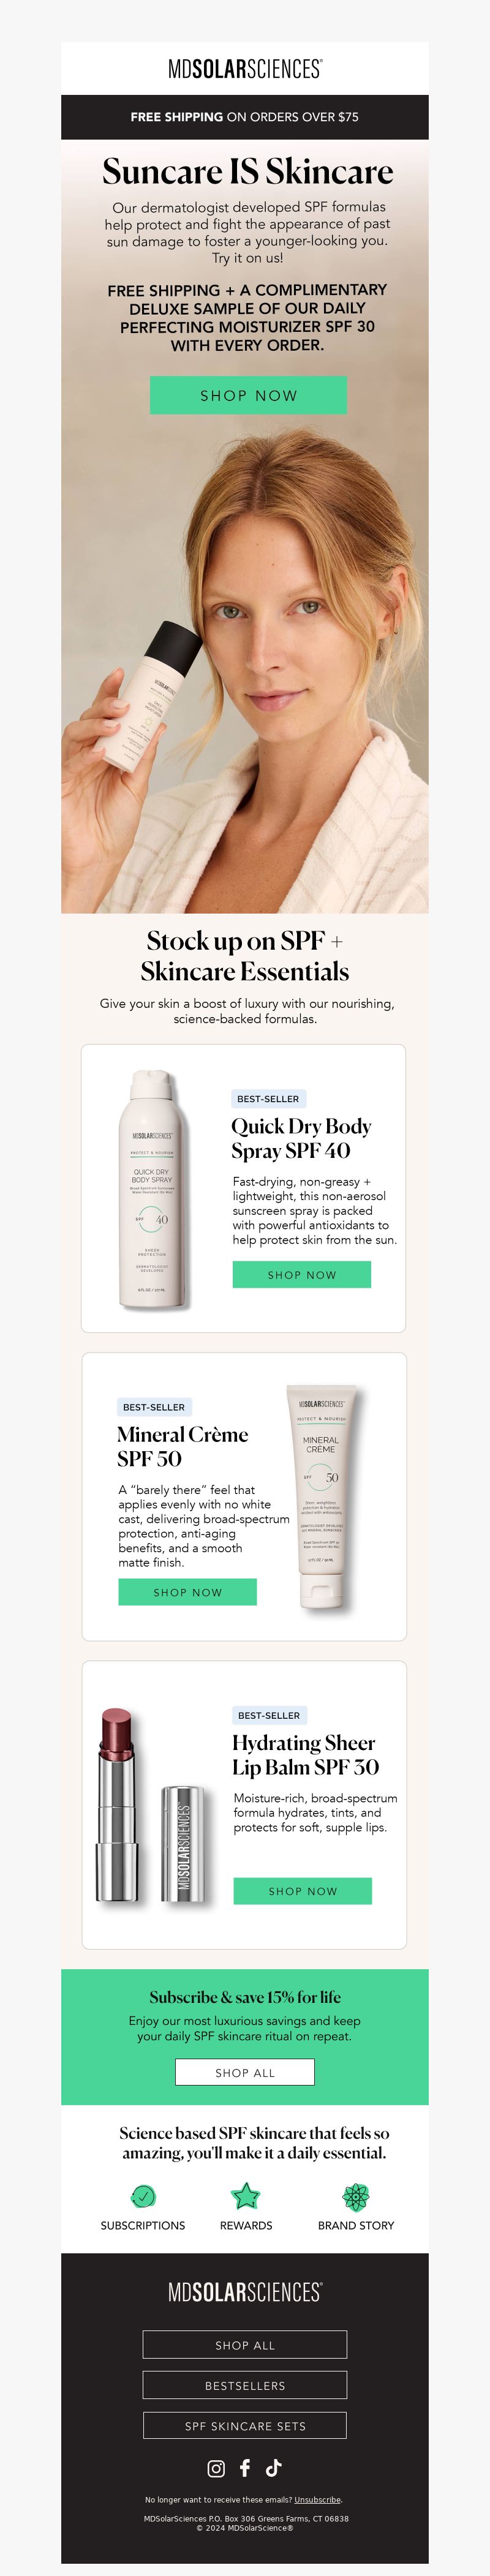Click the Rewards star icon
490x2576 pixels.
point(246,2196)
